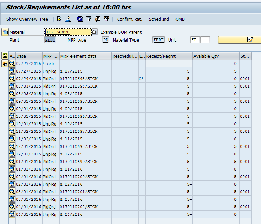This screenshot has width=261, height=224.
Task: Click the Confirm. cat. toolbar item
Action: (129, 19)
